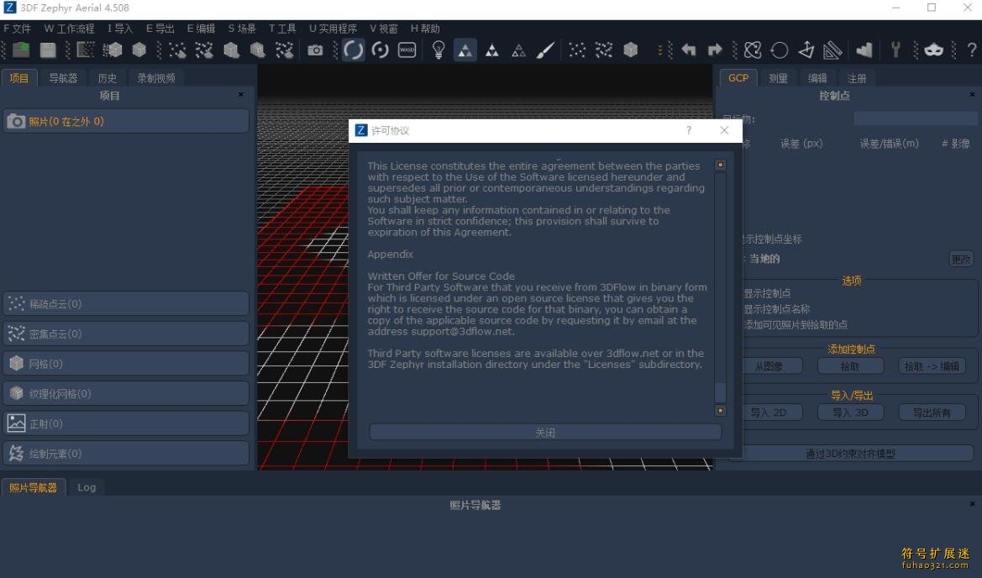Switch to the 测量 tab
The height and width of the screenshot is (578, 982).
778,78
